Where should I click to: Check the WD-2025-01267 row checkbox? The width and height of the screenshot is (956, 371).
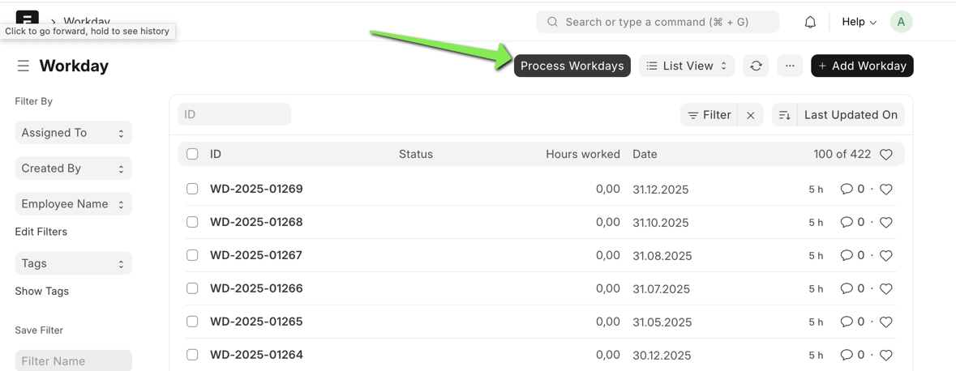coord(192,255)
